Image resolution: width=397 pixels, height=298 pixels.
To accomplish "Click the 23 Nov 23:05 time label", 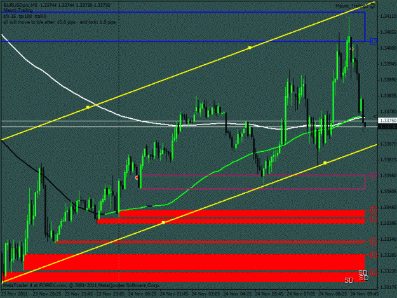I will click(111, 294).
